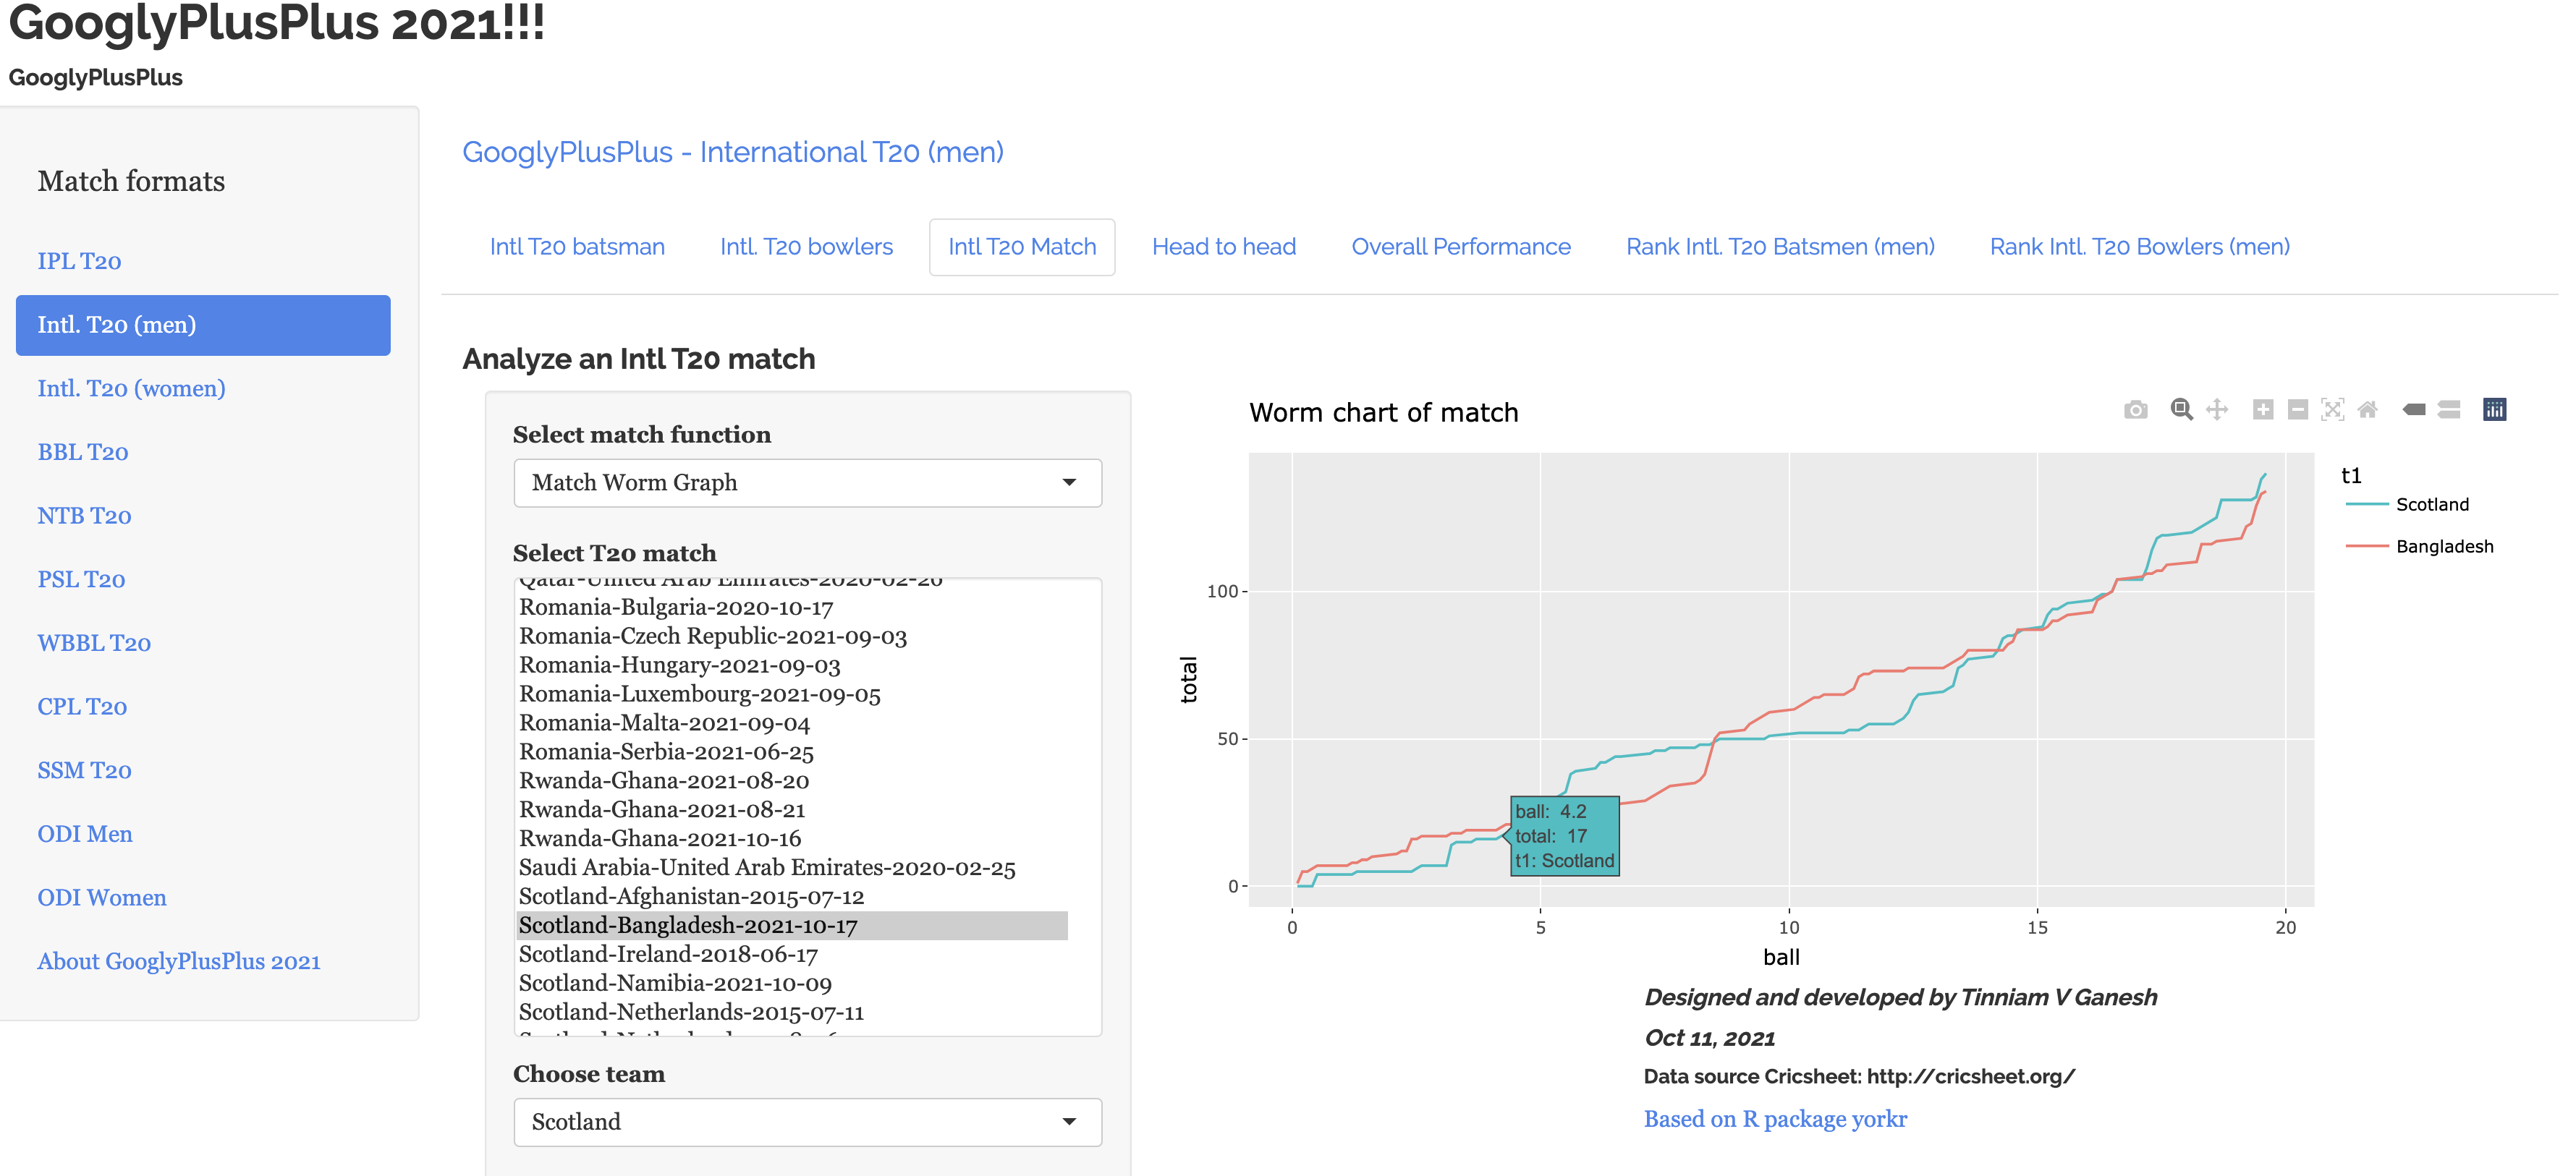Viewport: 2576px width, 1176px height.
Task: Click the Zoom out chart icon
Action: pos(2298,409)
